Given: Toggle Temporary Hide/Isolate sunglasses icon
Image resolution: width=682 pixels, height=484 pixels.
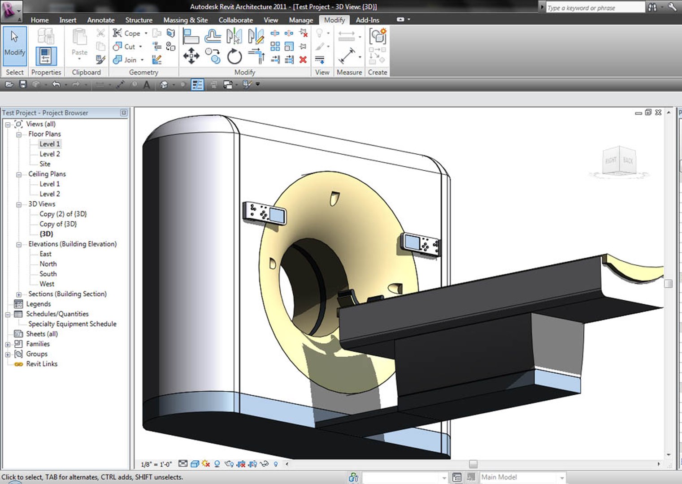Looking at the screenshot, I should (264, 464).
